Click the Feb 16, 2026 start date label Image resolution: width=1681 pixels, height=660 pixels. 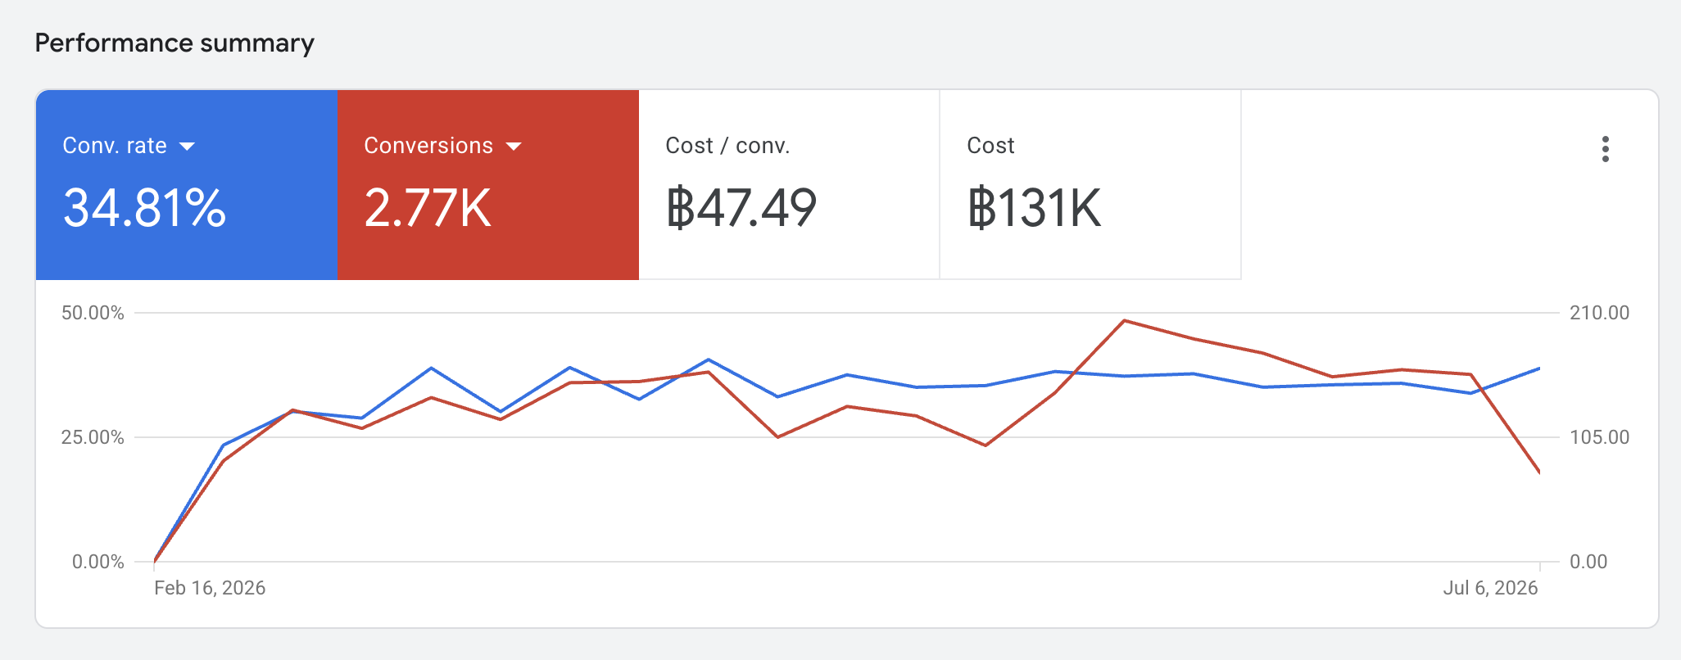(x=210, y=588)
